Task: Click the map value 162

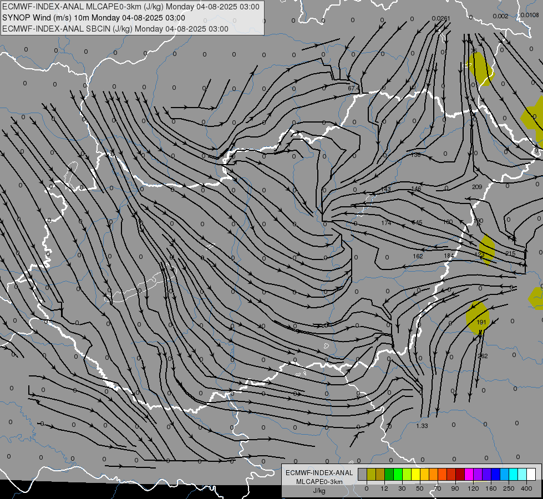Action: click(418, 256)
